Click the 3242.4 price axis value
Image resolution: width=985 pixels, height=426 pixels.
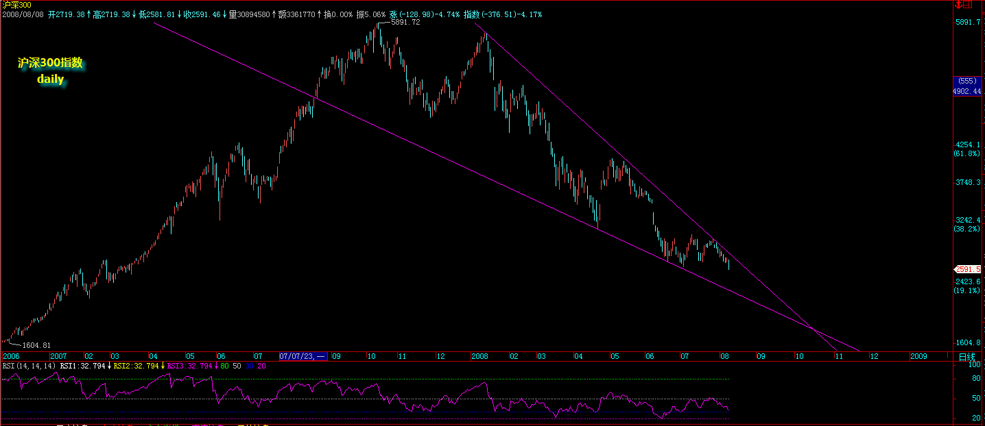(969, 220)
